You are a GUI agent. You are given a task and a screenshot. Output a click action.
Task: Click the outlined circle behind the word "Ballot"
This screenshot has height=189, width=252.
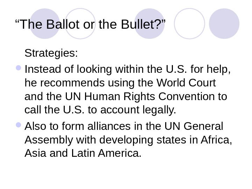80,23
